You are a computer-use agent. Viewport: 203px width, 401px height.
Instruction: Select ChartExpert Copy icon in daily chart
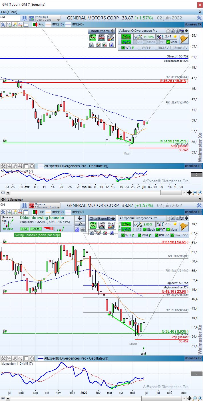click(x=110, y=38)
